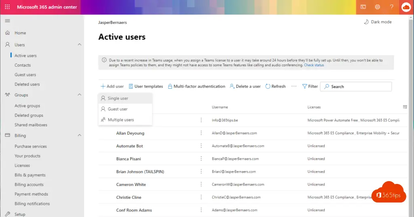This screenshot has width=414, height=217.
Task: Open Shared mailboxes in sidebar
Action: point(31,125)
